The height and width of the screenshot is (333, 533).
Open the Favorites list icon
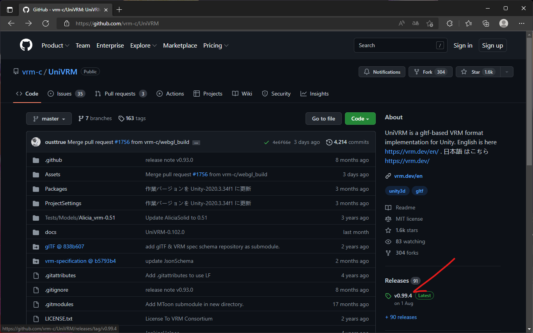click(469, 23)
